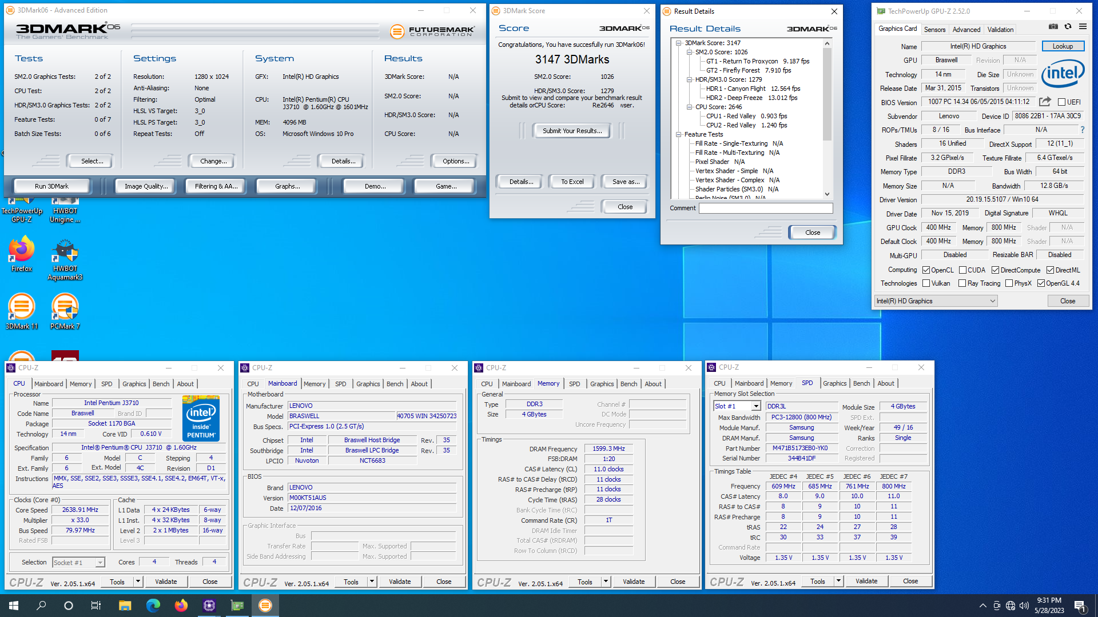The height and width of the screenshot is (617, 1098).
Task: Switch to 3DMark06 on the taskbar
Action: tap(265, 606)
